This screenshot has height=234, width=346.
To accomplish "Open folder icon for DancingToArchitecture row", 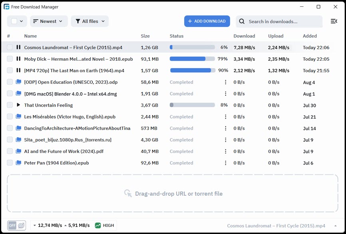I will (18, 128).
